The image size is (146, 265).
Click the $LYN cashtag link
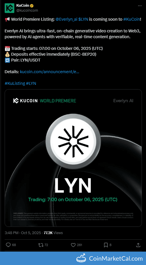click(83, 20)
